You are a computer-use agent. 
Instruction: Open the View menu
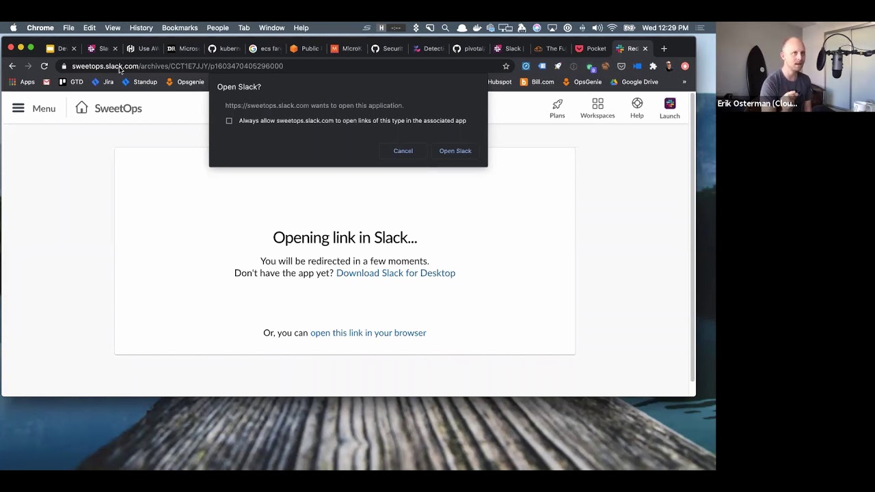(113, 28)
